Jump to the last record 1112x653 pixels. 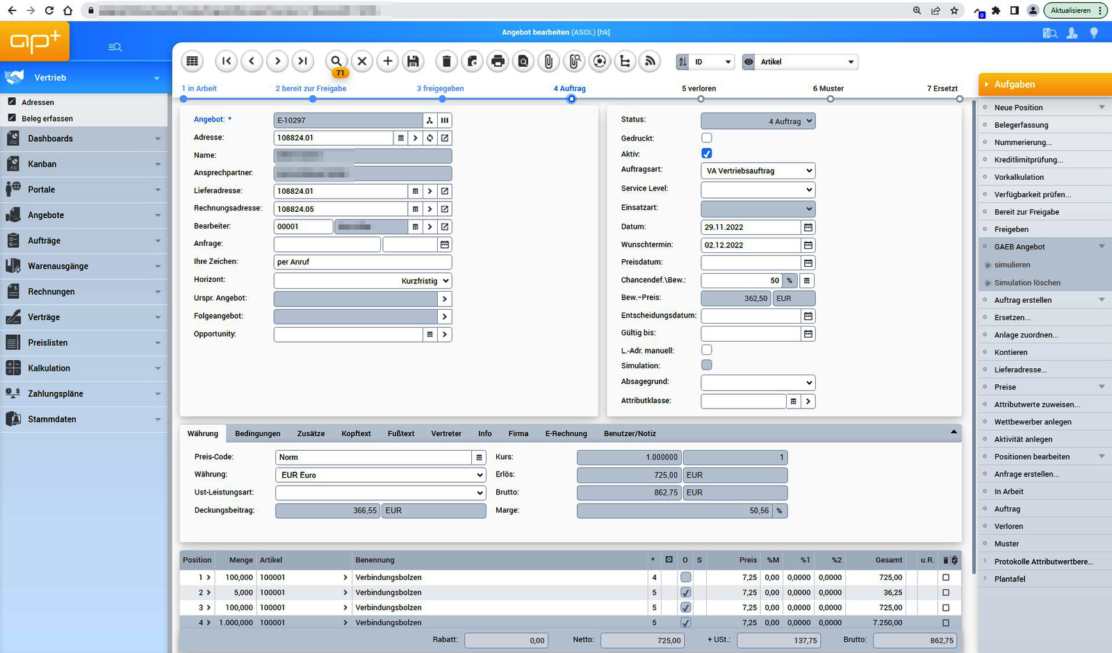click(302, 61)
